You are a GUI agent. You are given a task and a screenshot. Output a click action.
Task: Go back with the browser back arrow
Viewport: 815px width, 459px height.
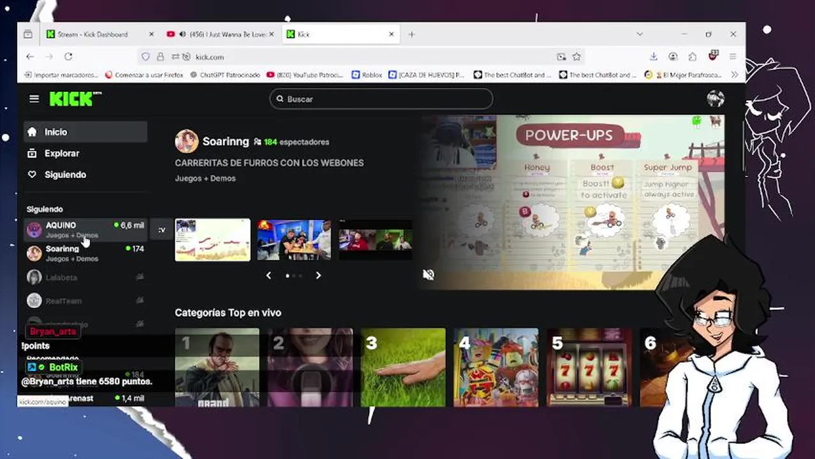(30, 57)
